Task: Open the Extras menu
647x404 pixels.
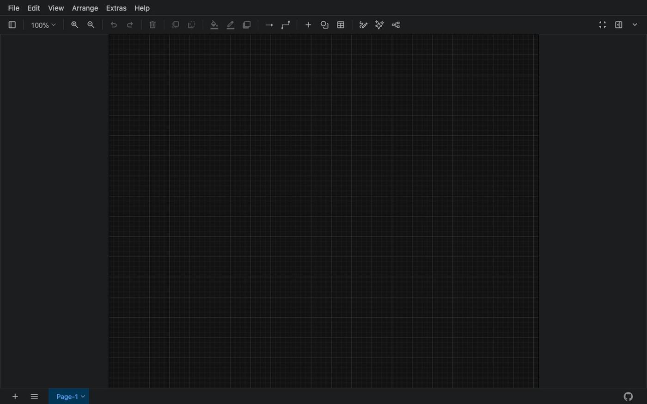Action: 116,8
